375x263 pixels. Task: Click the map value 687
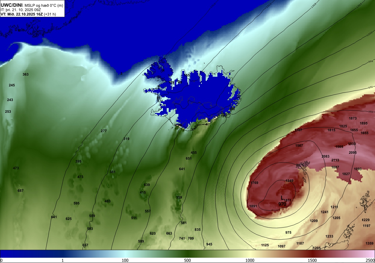coord(21,191)
